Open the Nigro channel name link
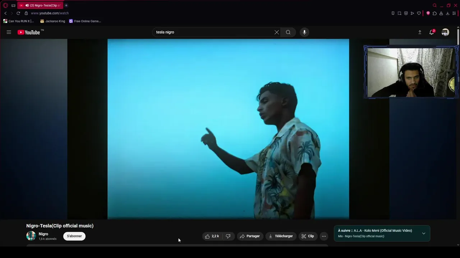This screenshot has width=460, height=258. (43, 234)
